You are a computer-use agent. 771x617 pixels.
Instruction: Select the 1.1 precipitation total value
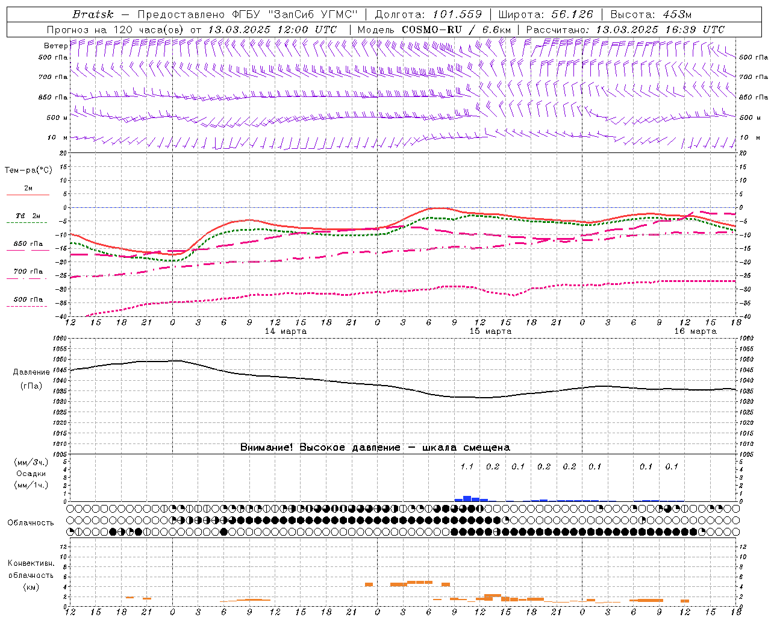pos(467,466)
